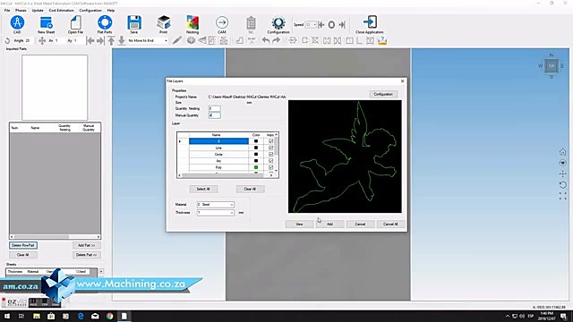Click the Home view icon
Image resolution: width=573 pixels, height=322 pixels.
click(x=563, y=151)
